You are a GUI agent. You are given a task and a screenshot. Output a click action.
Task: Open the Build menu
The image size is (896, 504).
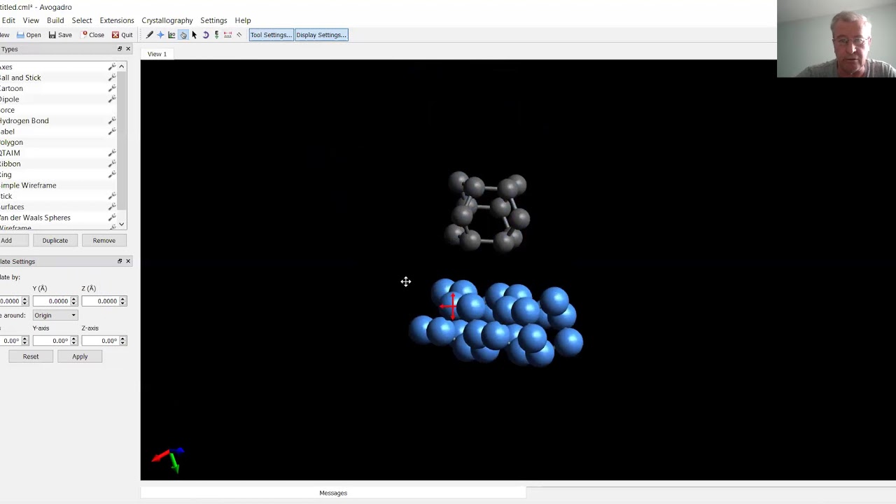[x=55, y=20]
